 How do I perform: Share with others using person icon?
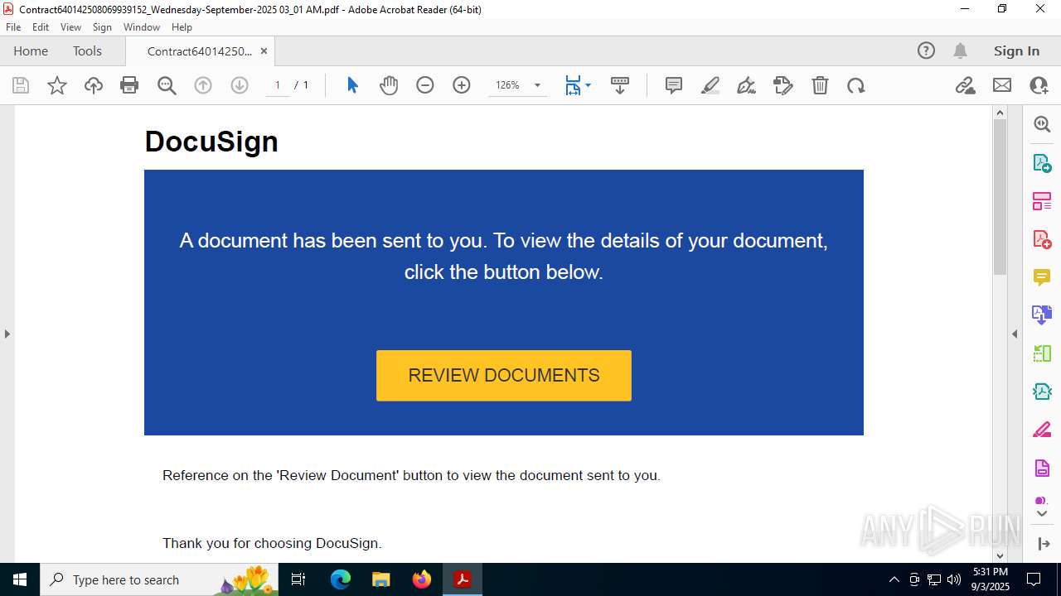tap(1039, 85)
